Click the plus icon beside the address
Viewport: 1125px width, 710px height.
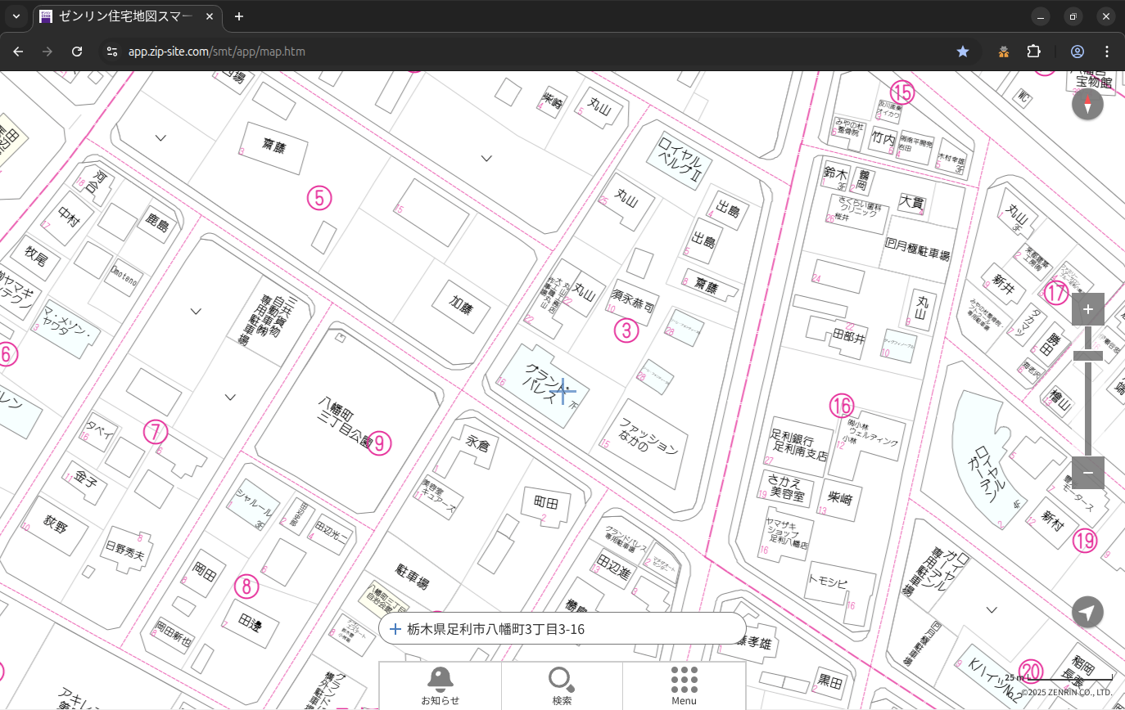coord(395,629)
